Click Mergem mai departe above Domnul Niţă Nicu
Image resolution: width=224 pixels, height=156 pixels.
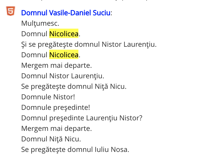pyautogui.click(x=56, y=129)
